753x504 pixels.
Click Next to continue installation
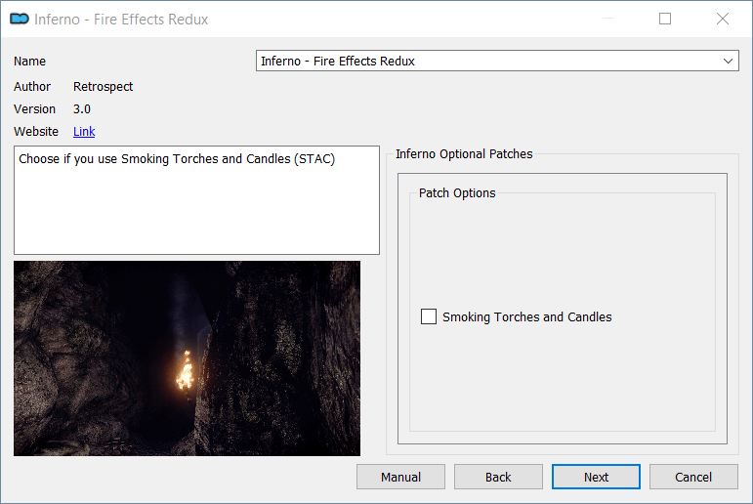pos(596,477)
